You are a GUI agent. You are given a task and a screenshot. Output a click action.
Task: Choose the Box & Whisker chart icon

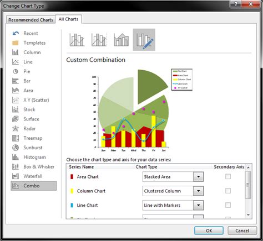tap(16, 167)
